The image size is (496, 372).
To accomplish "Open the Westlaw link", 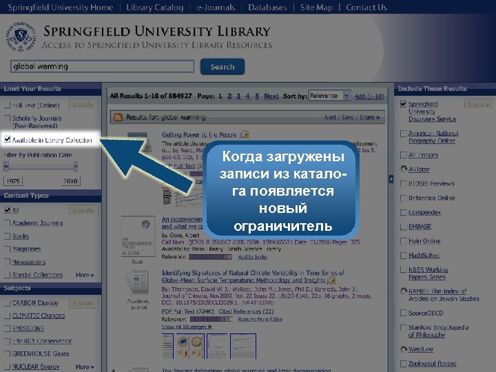I will click(421, 349).
